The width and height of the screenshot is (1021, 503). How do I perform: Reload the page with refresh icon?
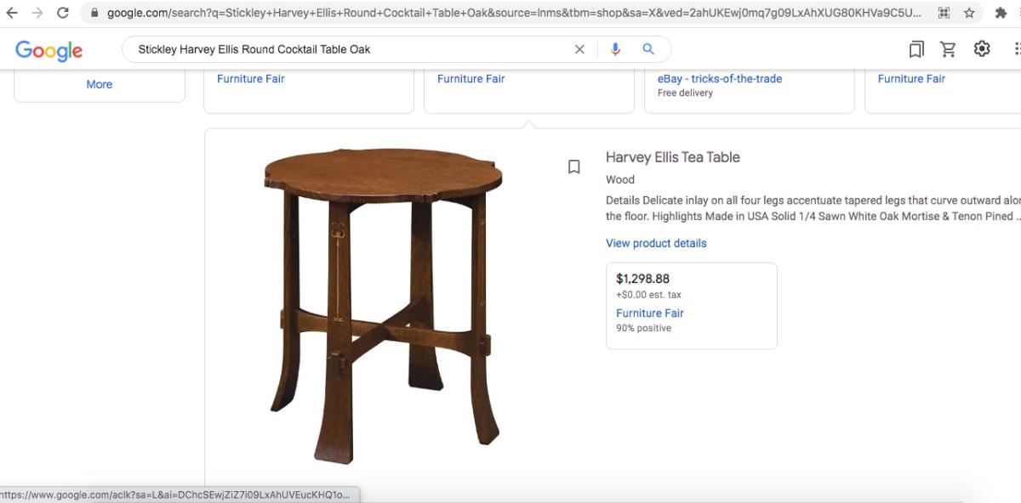(63, 13)
